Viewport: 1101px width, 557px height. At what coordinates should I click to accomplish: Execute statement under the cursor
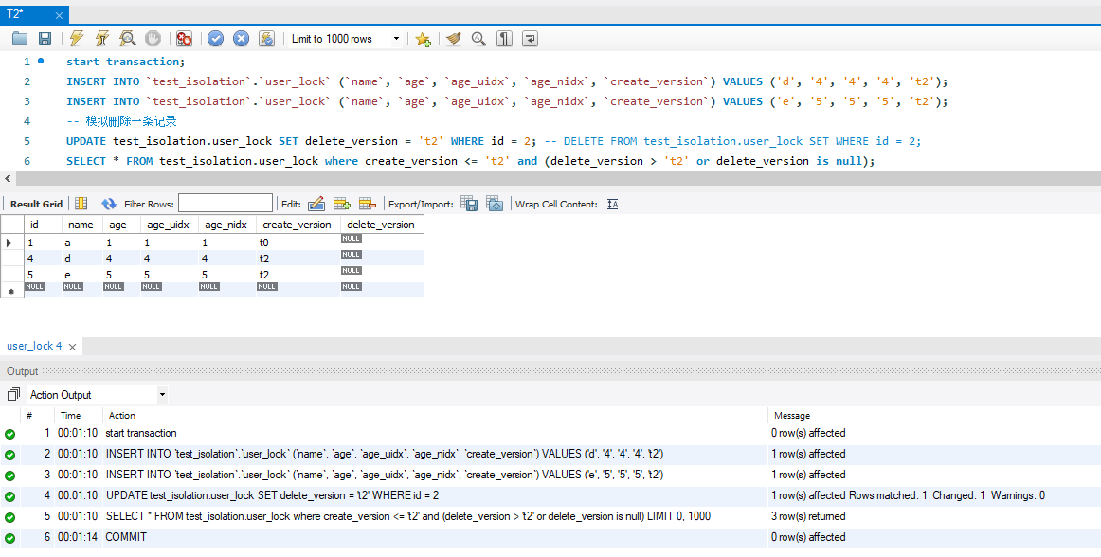point(102,39)
